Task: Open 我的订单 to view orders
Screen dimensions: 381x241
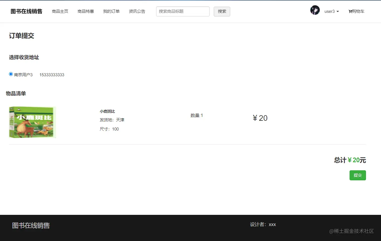Action: (x=111, y=11)
